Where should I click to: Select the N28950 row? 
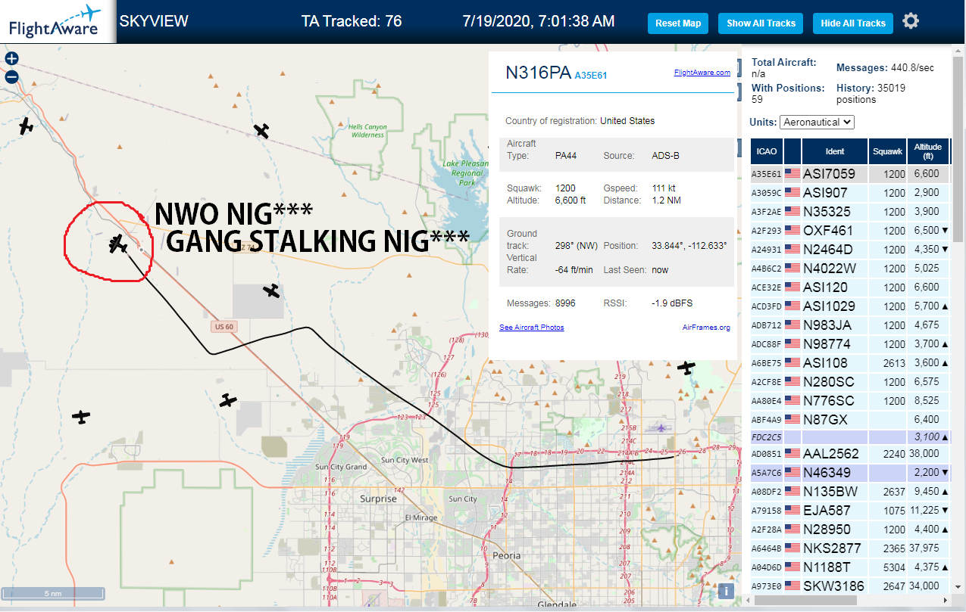tap(850, 530)
